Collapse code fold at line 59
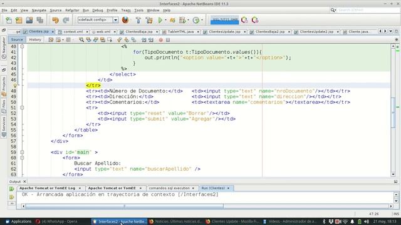This screenshot has height=225, width=401. click(22, 152)
